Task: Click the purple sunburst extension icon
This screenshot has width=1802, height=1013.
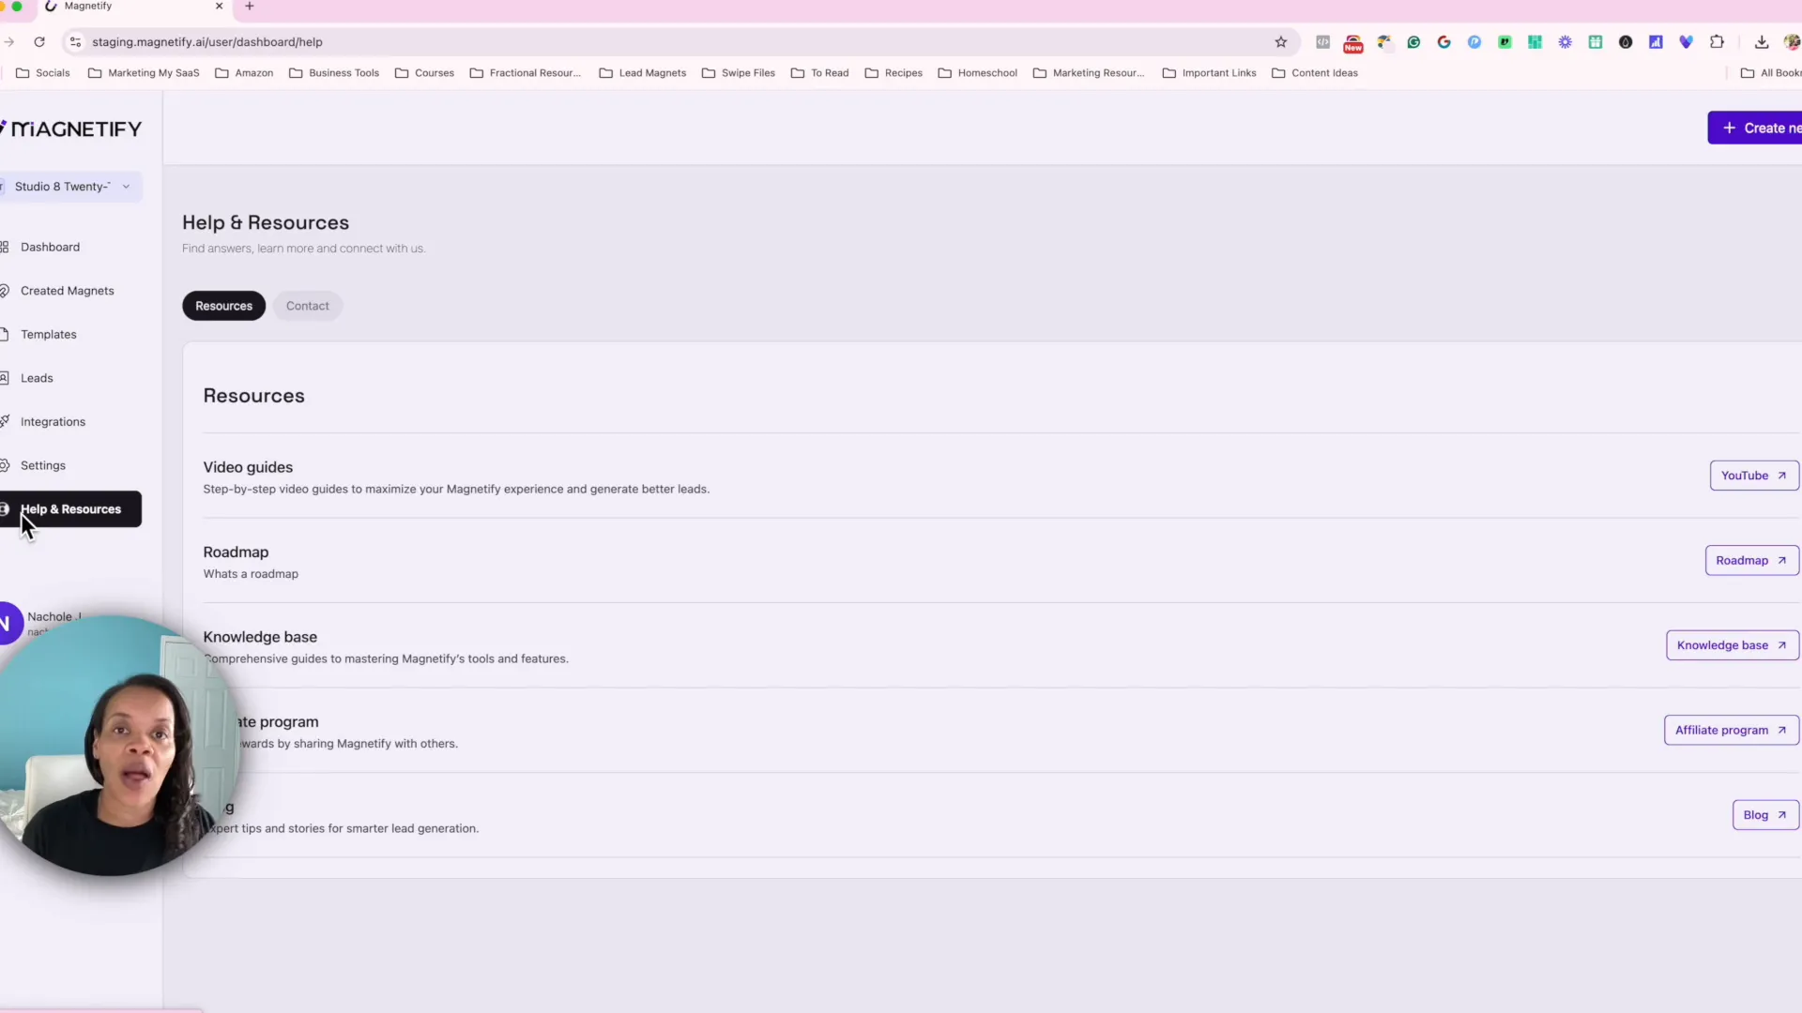Action: 1565,42
